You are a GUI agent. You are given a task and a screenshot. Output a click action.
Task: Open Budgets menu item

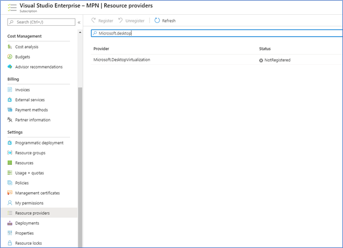(22, 57)
